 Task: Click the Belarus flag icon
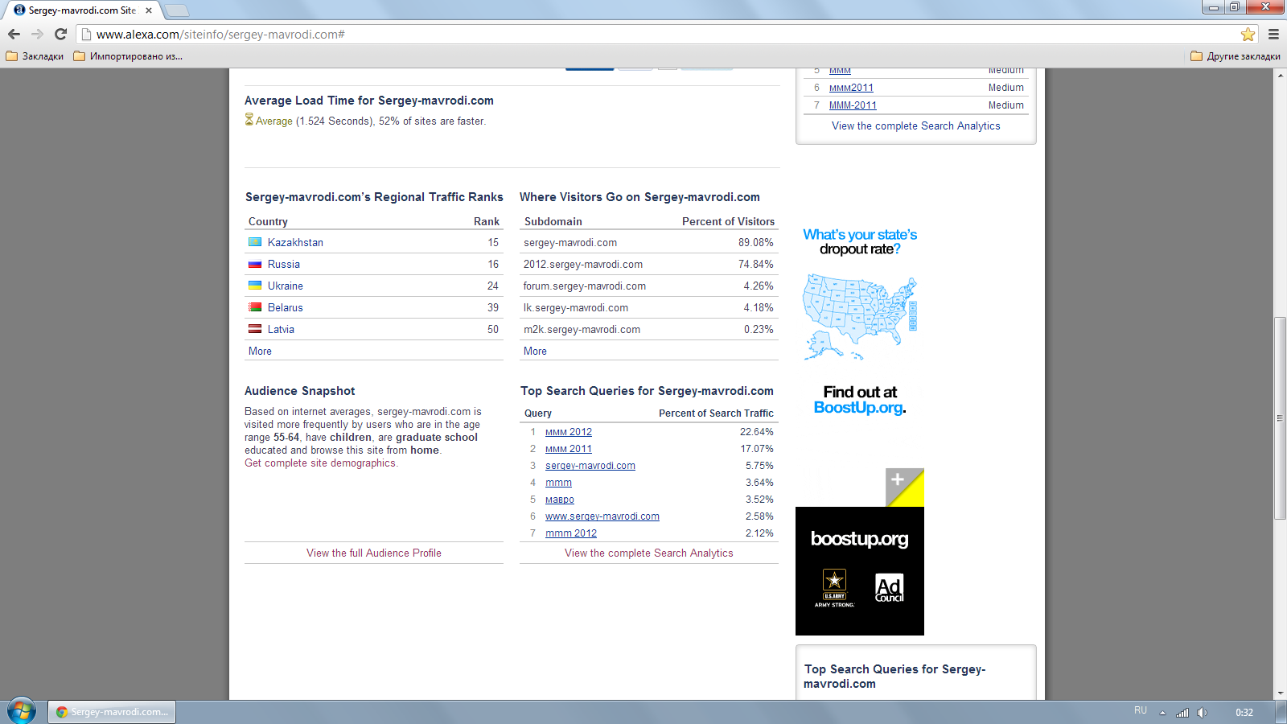click(255, 307)
